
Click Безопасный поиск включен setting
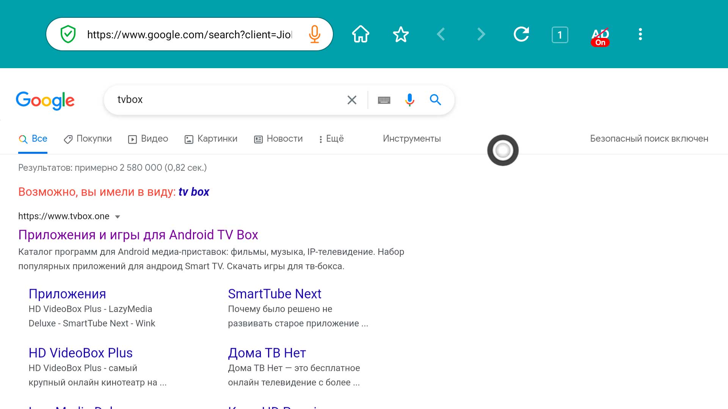click(649, 139)
